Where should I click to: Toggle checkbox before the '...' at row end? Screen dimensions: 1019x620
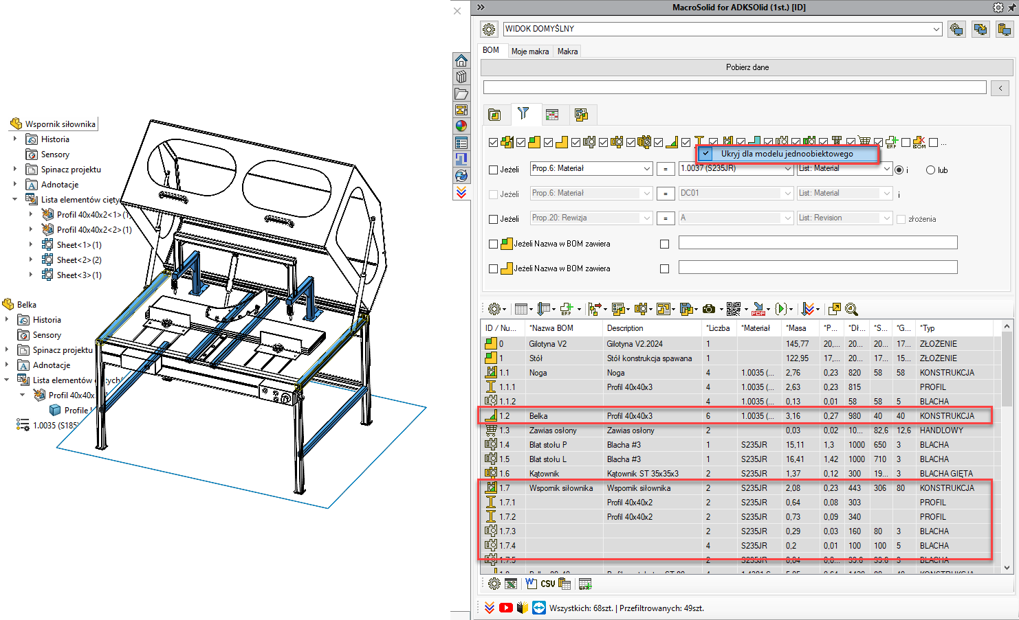point(933,143)
